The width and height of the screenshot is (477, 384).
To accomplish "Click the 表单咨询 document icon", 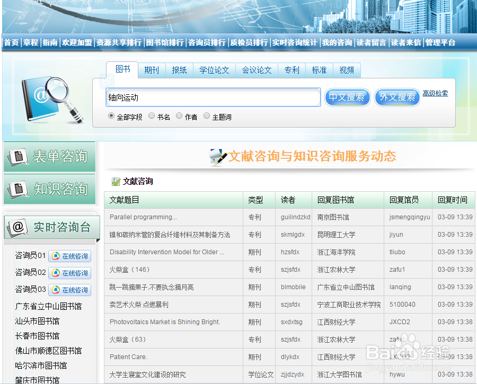I will (x=18, y=157).
